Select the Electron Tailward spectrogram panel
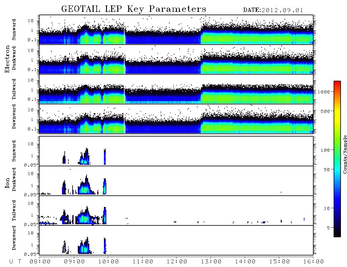 (176, 89)
